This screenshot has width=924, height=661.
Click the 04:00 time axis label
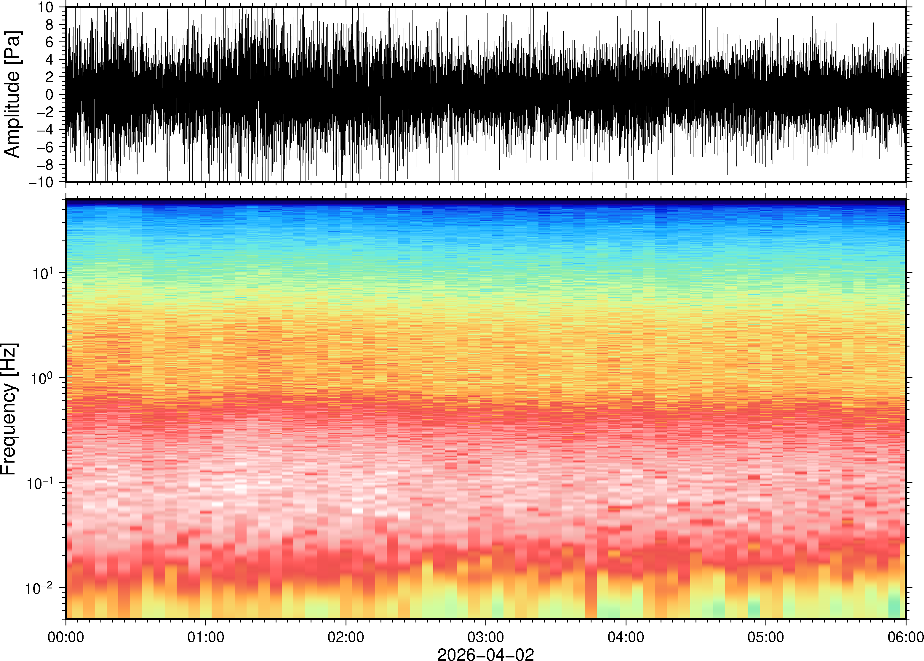626,637
